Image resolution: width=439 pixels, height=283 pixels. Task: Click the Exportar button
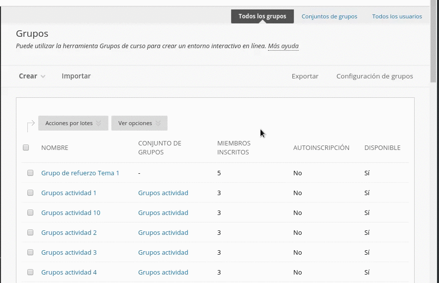pos(305,76)
